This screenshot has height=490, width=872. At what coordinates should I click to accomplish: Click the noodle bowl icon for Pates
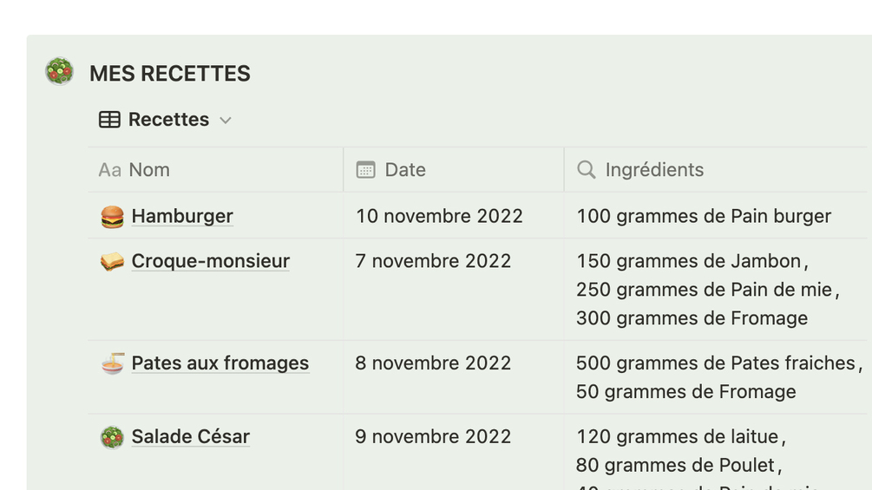click(112, 363)
